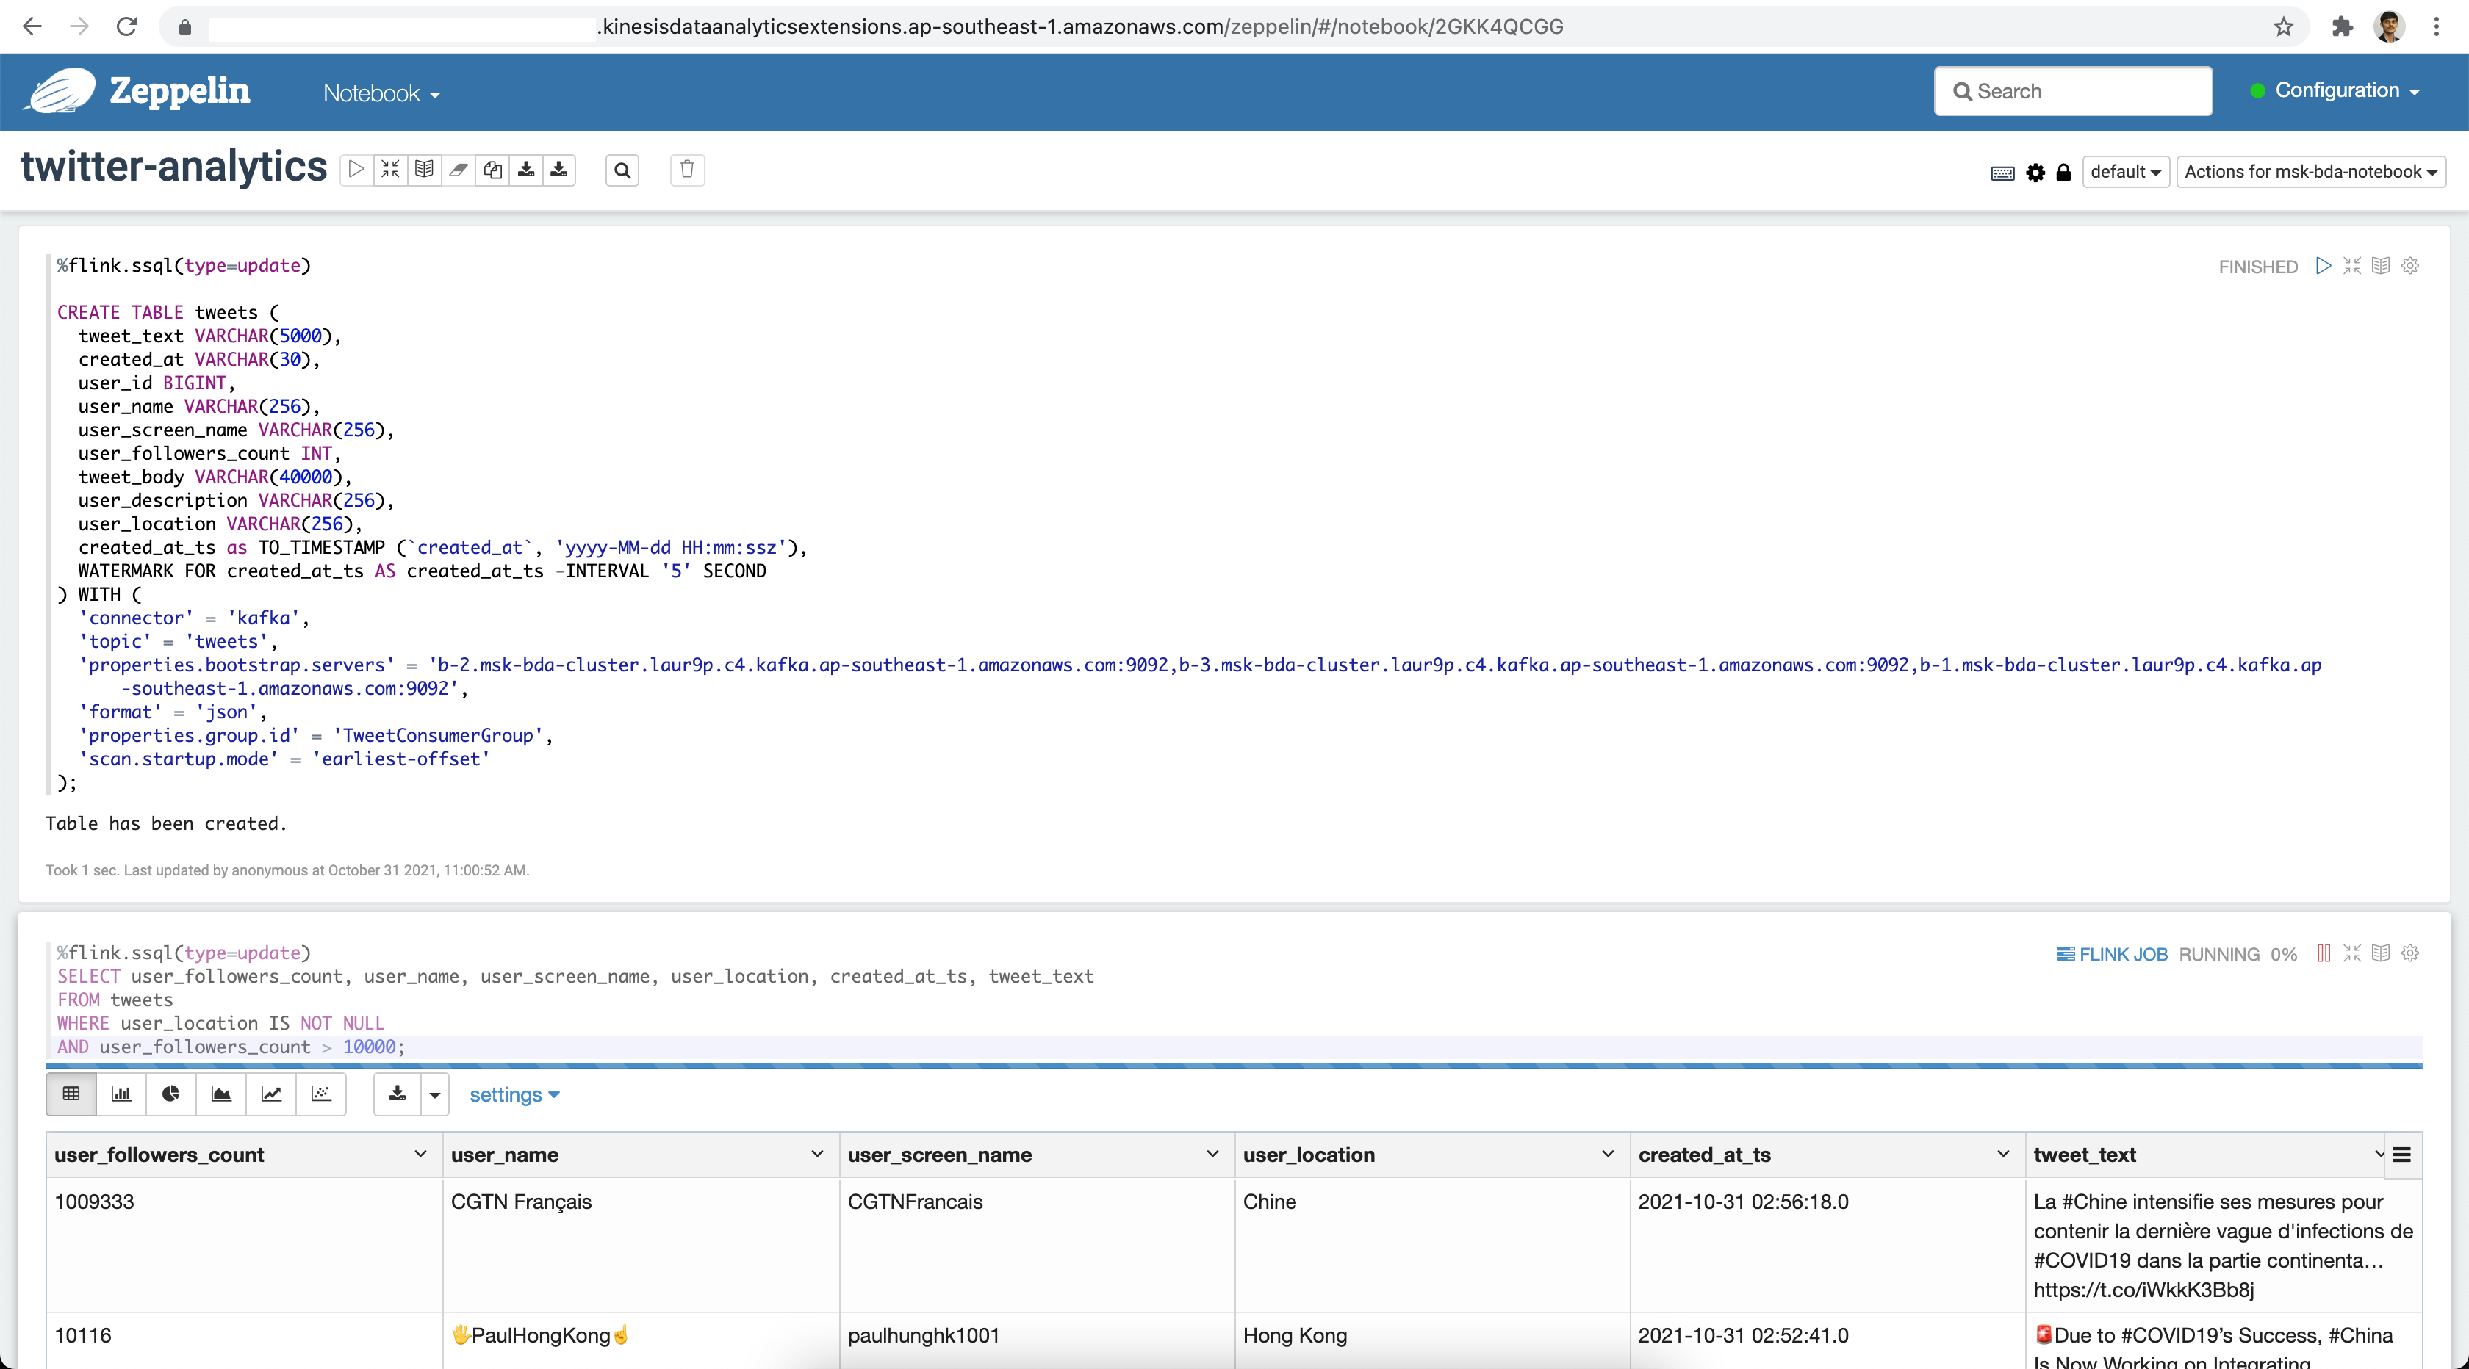Click the table view icon in results
2469x1369 pixels.
[71, 1094]
